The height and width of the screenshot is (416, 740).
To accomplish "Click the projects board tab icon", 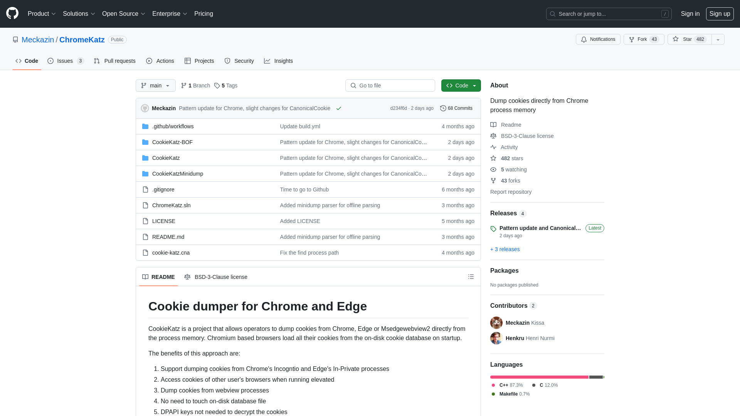I will tap(188, 60).
